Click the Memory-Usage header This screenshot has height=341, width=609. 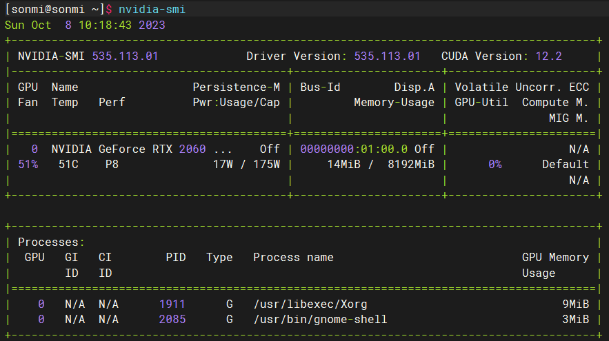coord(394,103)
